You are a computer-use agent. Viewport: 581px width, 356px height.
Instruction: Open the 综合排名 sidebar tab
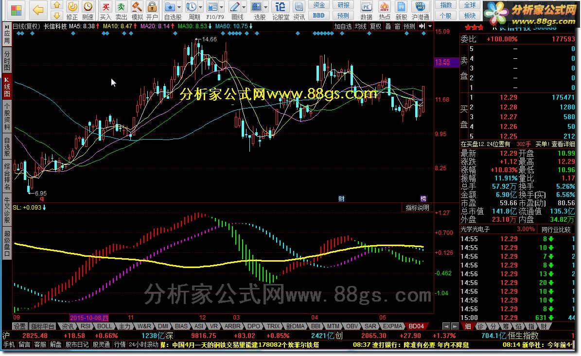pyautogui.click(x=7, y=176)
